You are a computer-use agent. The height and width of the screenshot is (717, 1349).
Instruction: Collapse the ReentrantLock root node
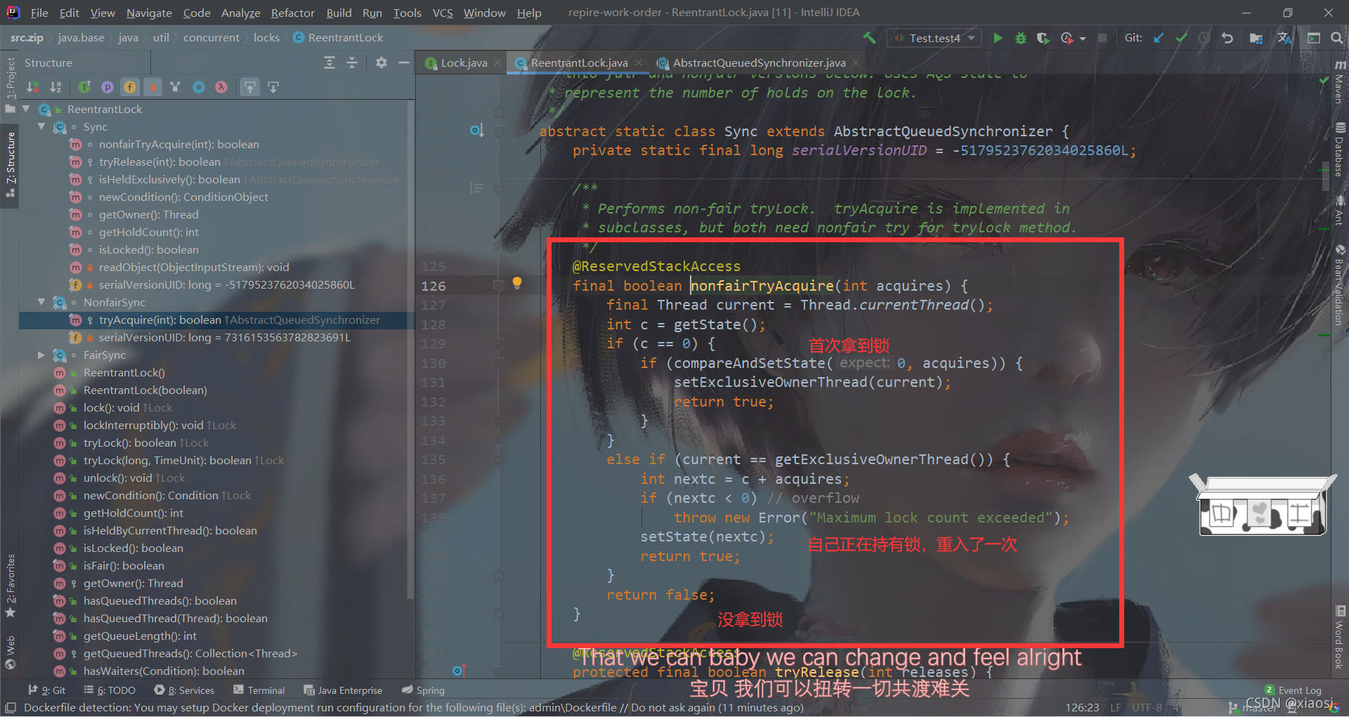pyautogui.click(x=26, y=109)
